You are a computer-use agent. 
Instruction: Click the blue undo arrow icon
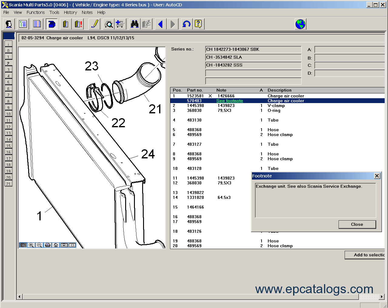[186, 24]
